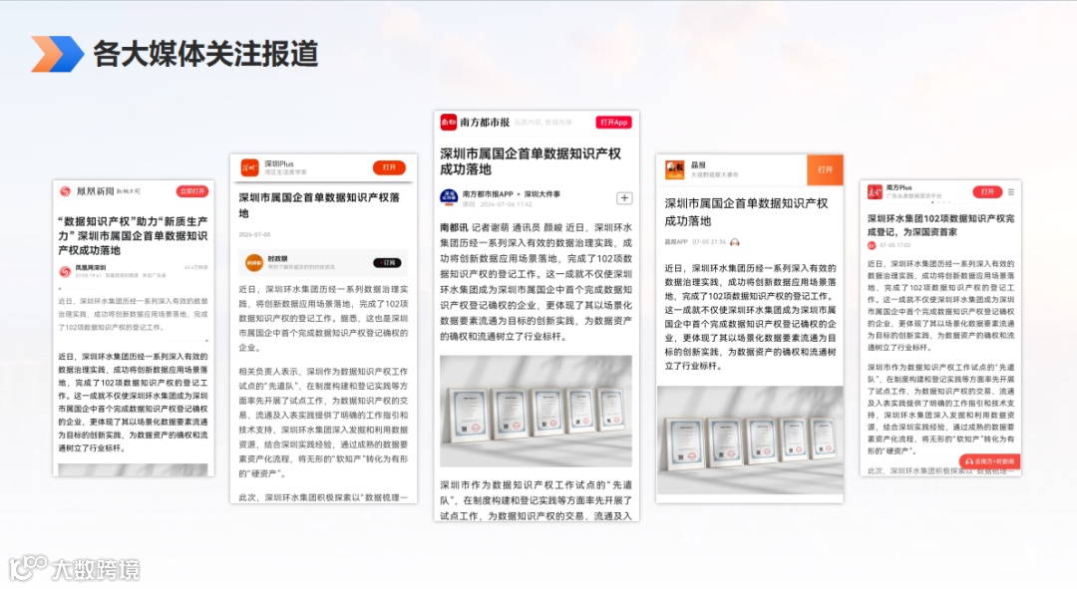Click the 南方都市报 red logo icon

coord(449,123)
